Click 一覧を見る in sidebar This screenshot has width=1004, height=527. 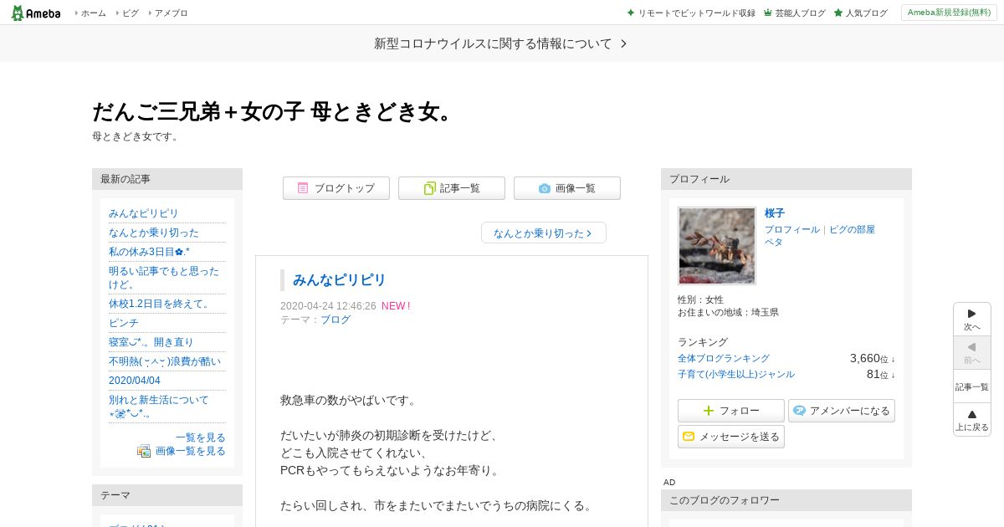tap(201, 437)
